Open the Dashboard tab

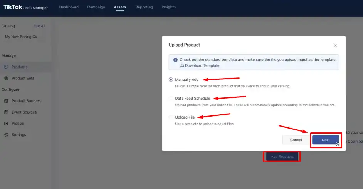click(69, 7)
